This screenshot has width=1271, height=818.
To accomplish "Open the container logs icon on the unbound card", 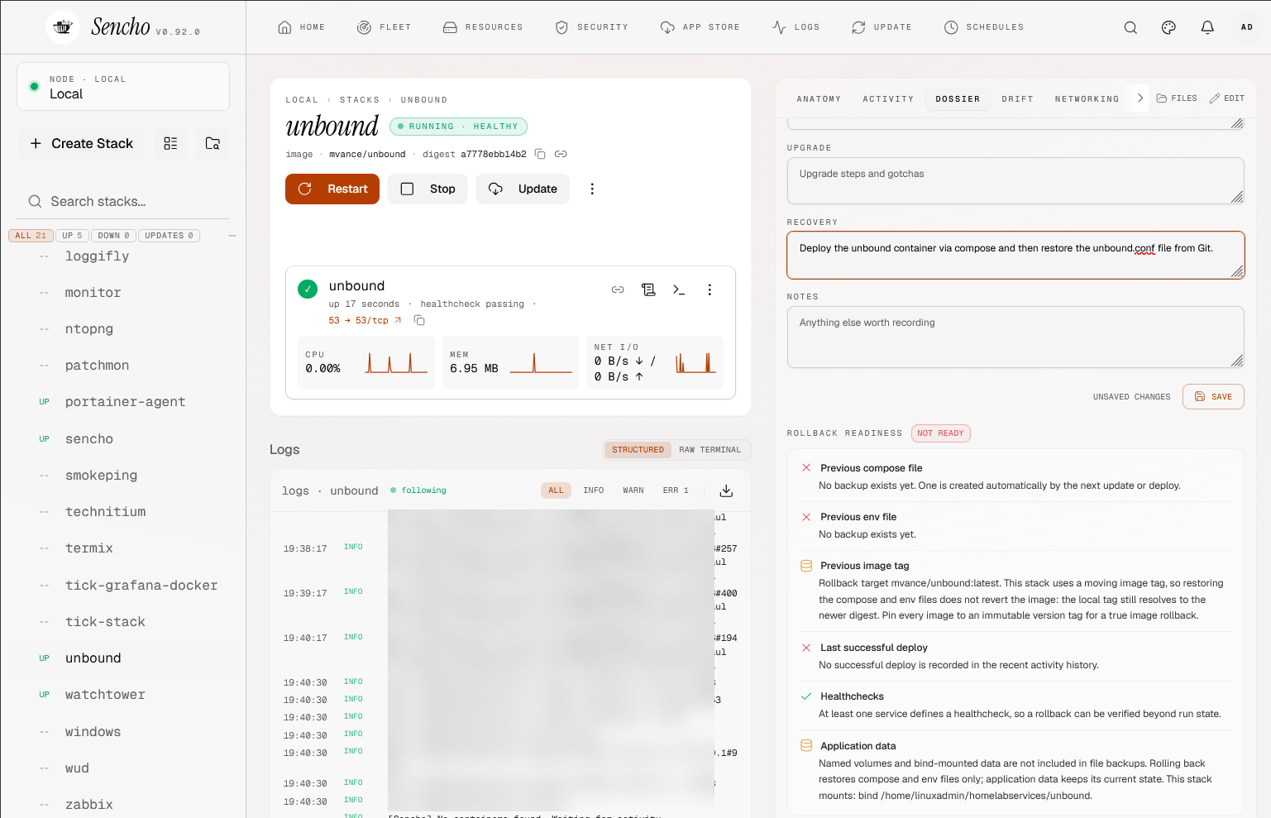I will click(648, 289).
